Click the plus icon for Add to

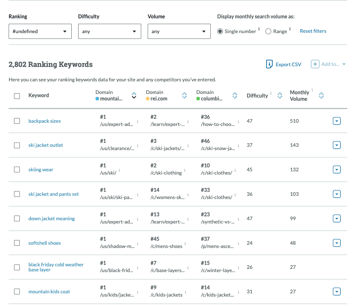coord(315,64)
